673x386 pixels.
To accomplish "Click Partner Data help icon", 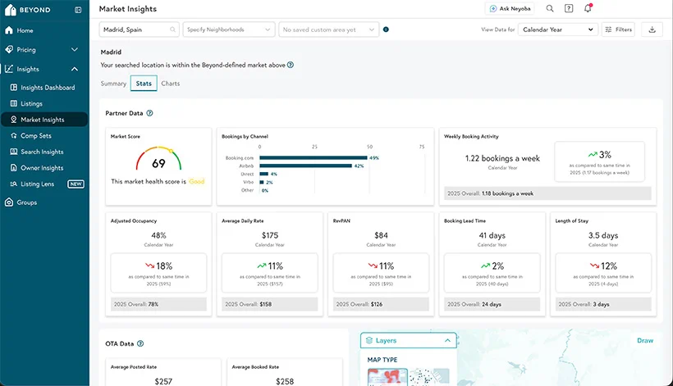I will 149,113.
